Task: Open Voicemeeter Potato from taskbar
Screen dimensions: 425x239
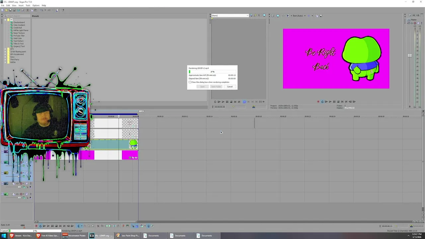Action: [x=74, y=235]
